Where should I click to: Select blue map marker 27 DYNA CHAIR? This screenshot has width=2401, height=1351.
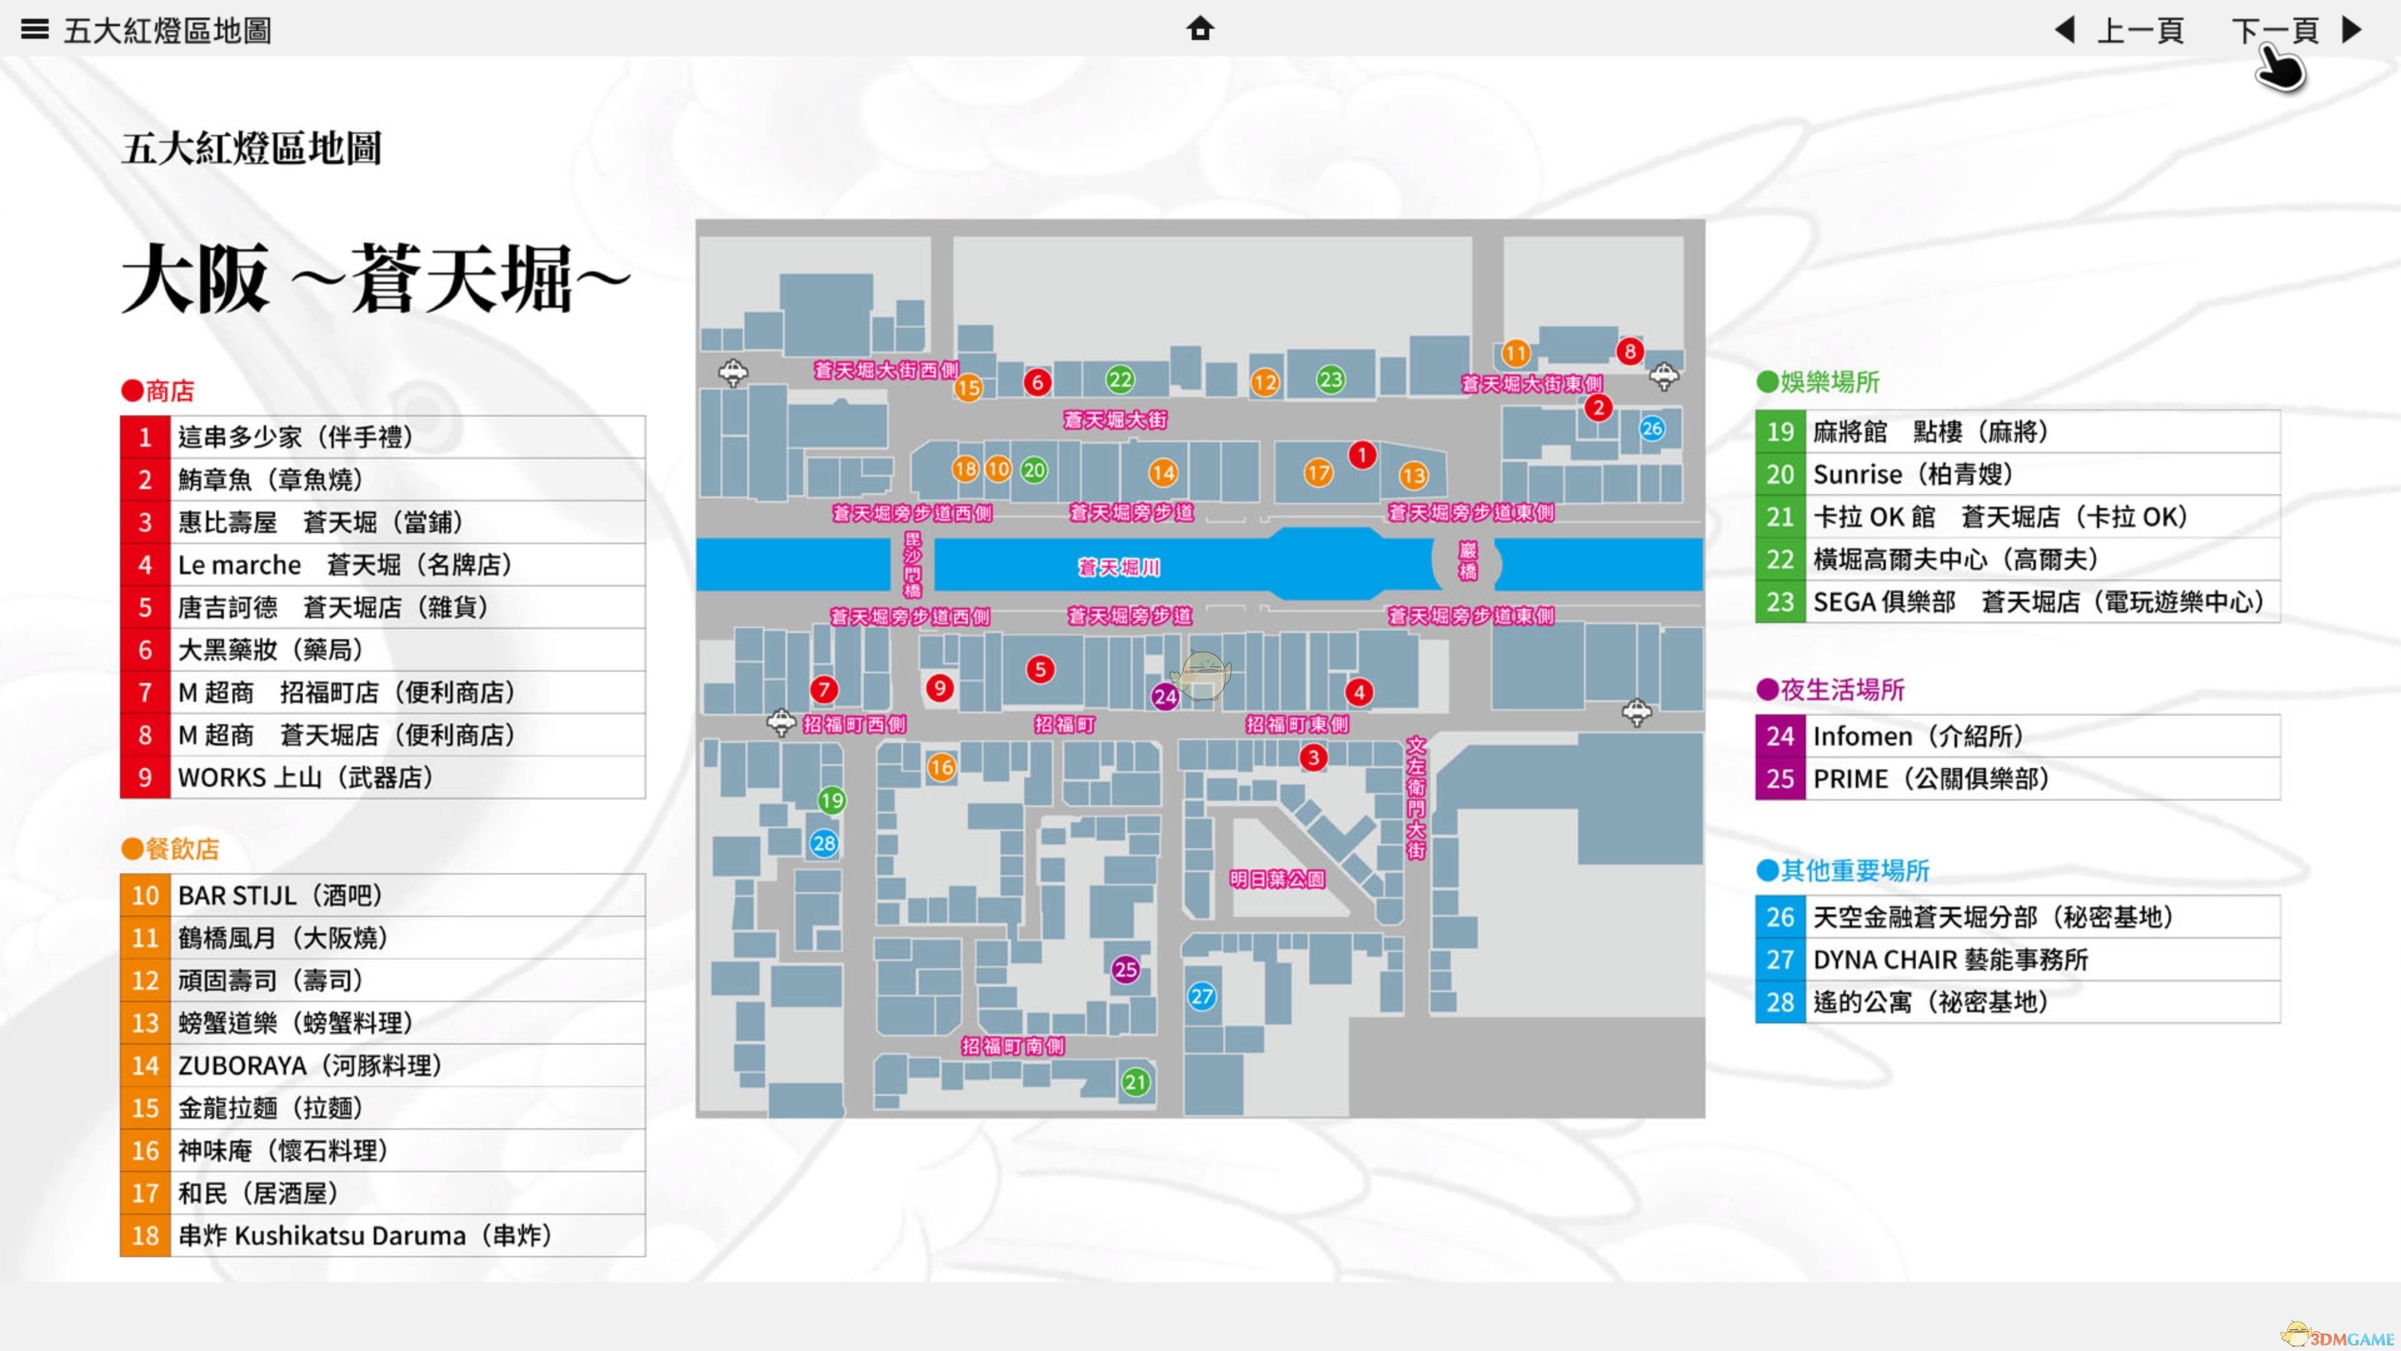coord(1201,997)
